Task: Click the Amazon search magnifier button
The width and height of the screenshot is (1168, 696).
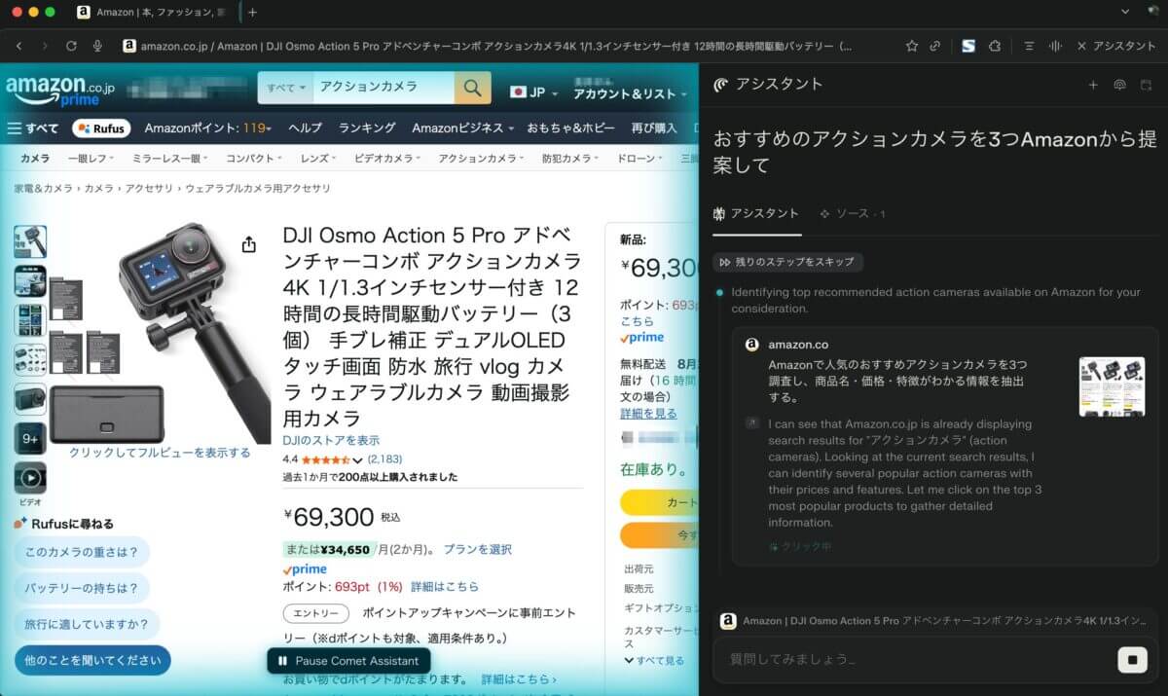Action: point(472,89)
